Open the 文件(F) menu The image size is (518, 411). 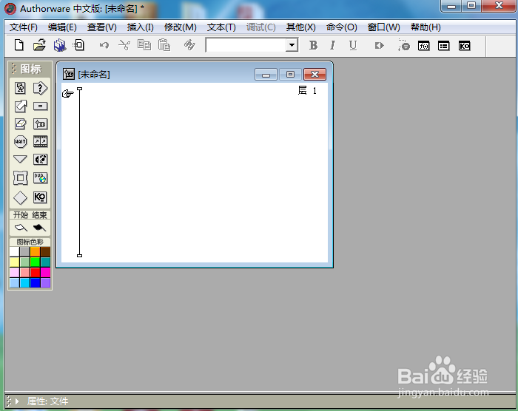point(24,27)
